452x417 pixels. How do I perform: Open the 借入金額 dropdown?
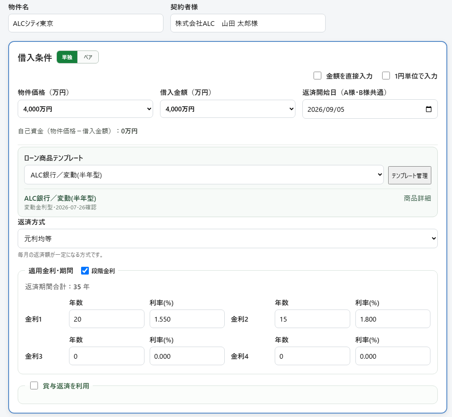[x=227, y=109]
